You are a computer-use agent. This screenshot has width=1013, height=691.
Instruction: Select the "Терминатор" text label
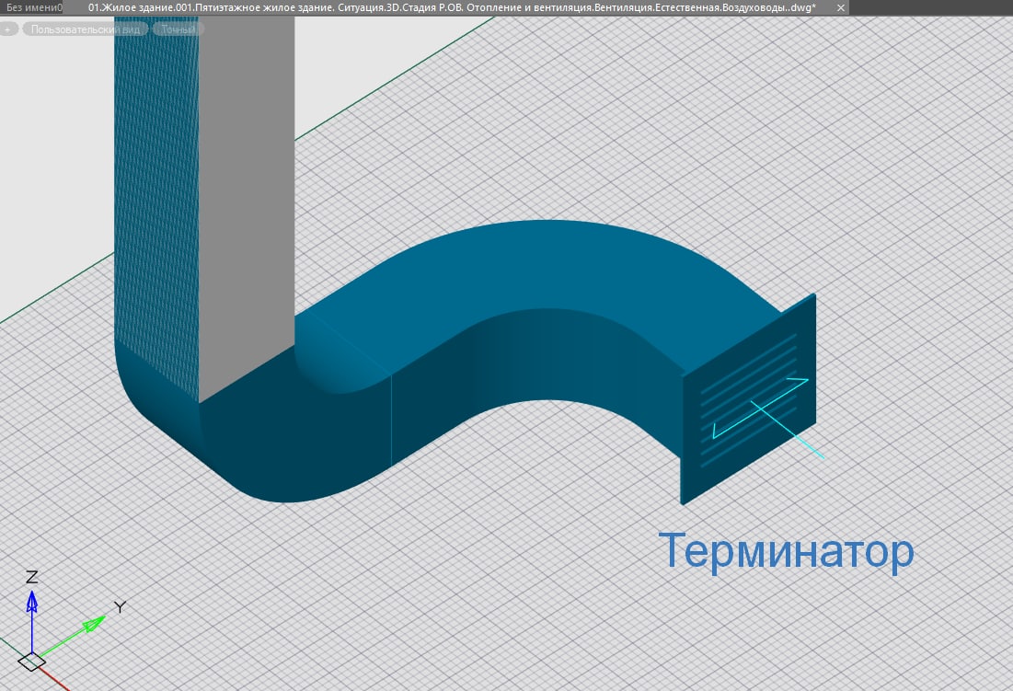(x=787, y=551)
